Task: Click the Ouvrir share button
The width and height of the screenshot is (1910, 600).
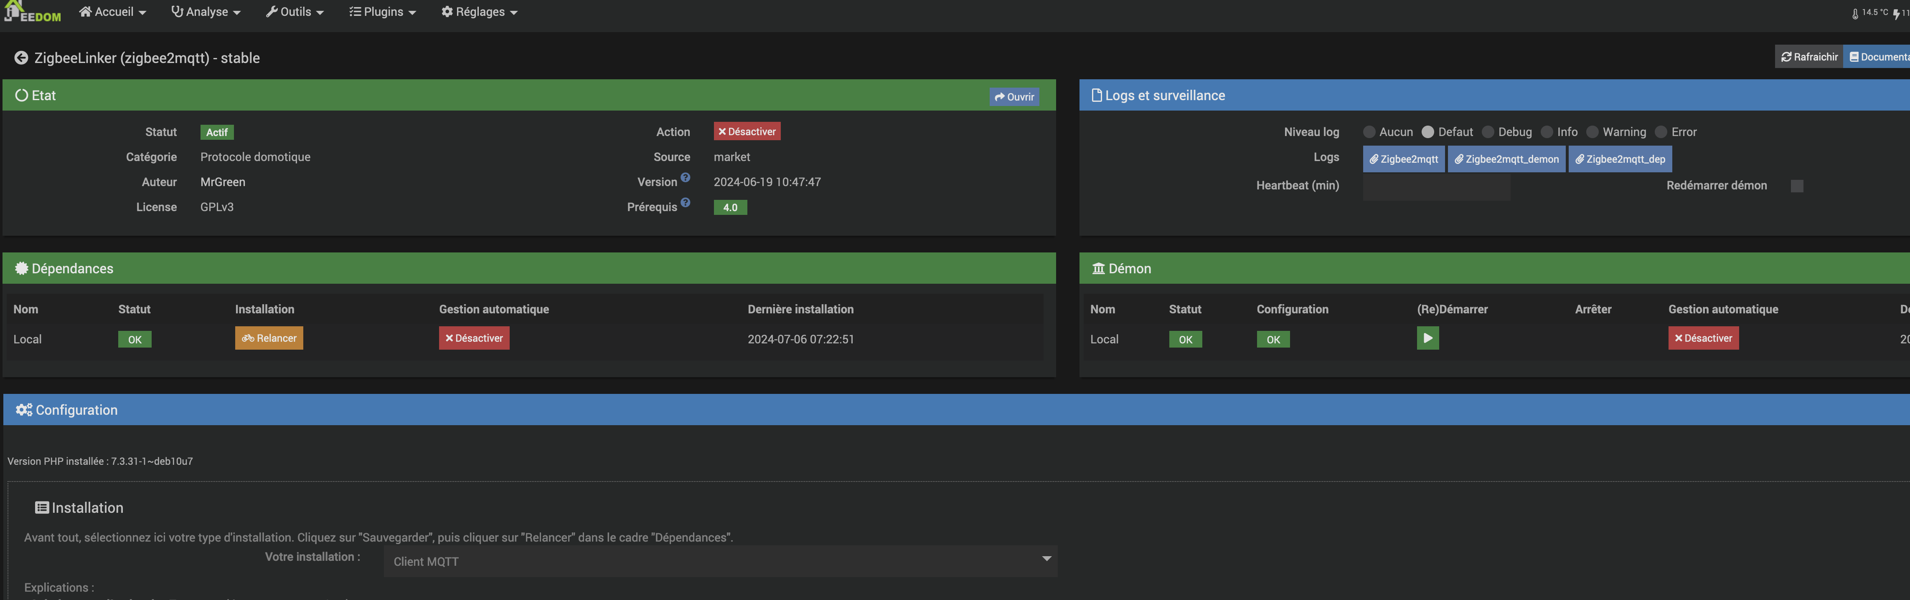Action: coord(1013,97)
